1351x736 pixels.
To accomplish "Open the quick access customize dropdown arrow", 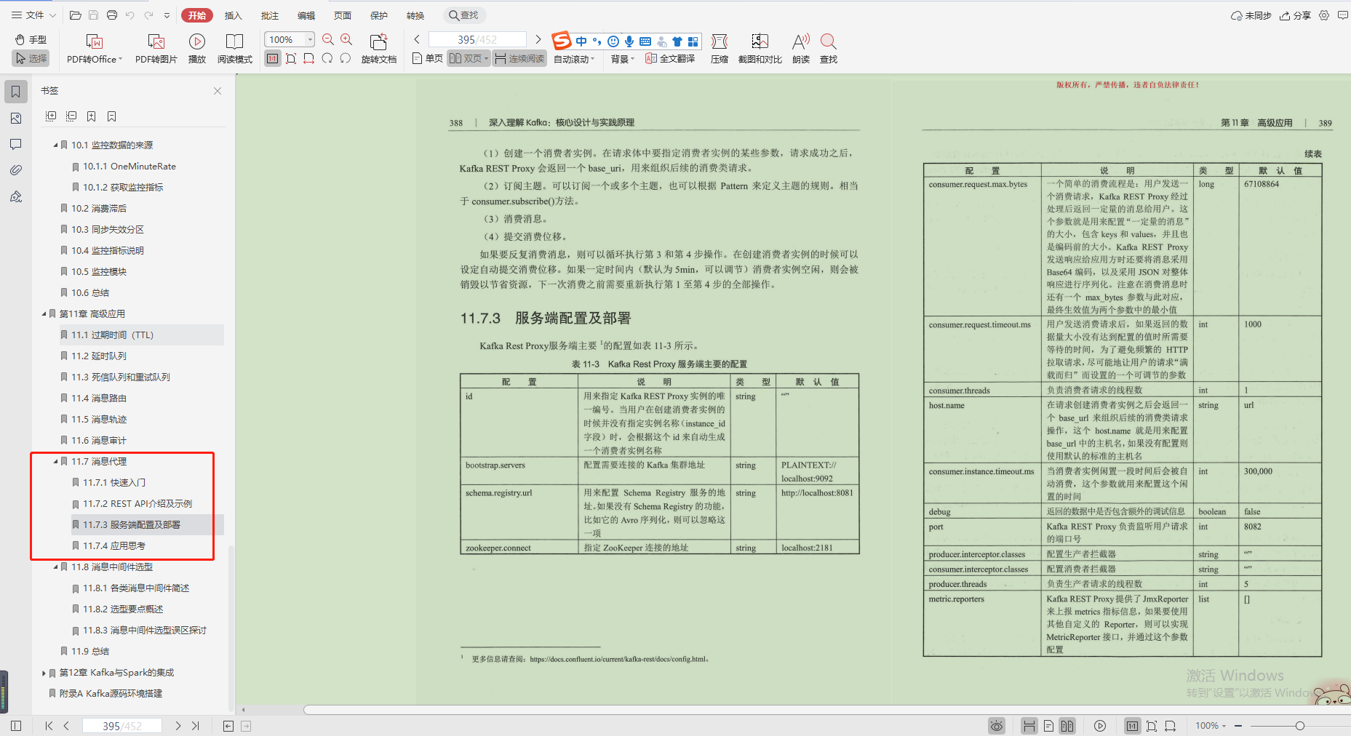I will 167,15.
